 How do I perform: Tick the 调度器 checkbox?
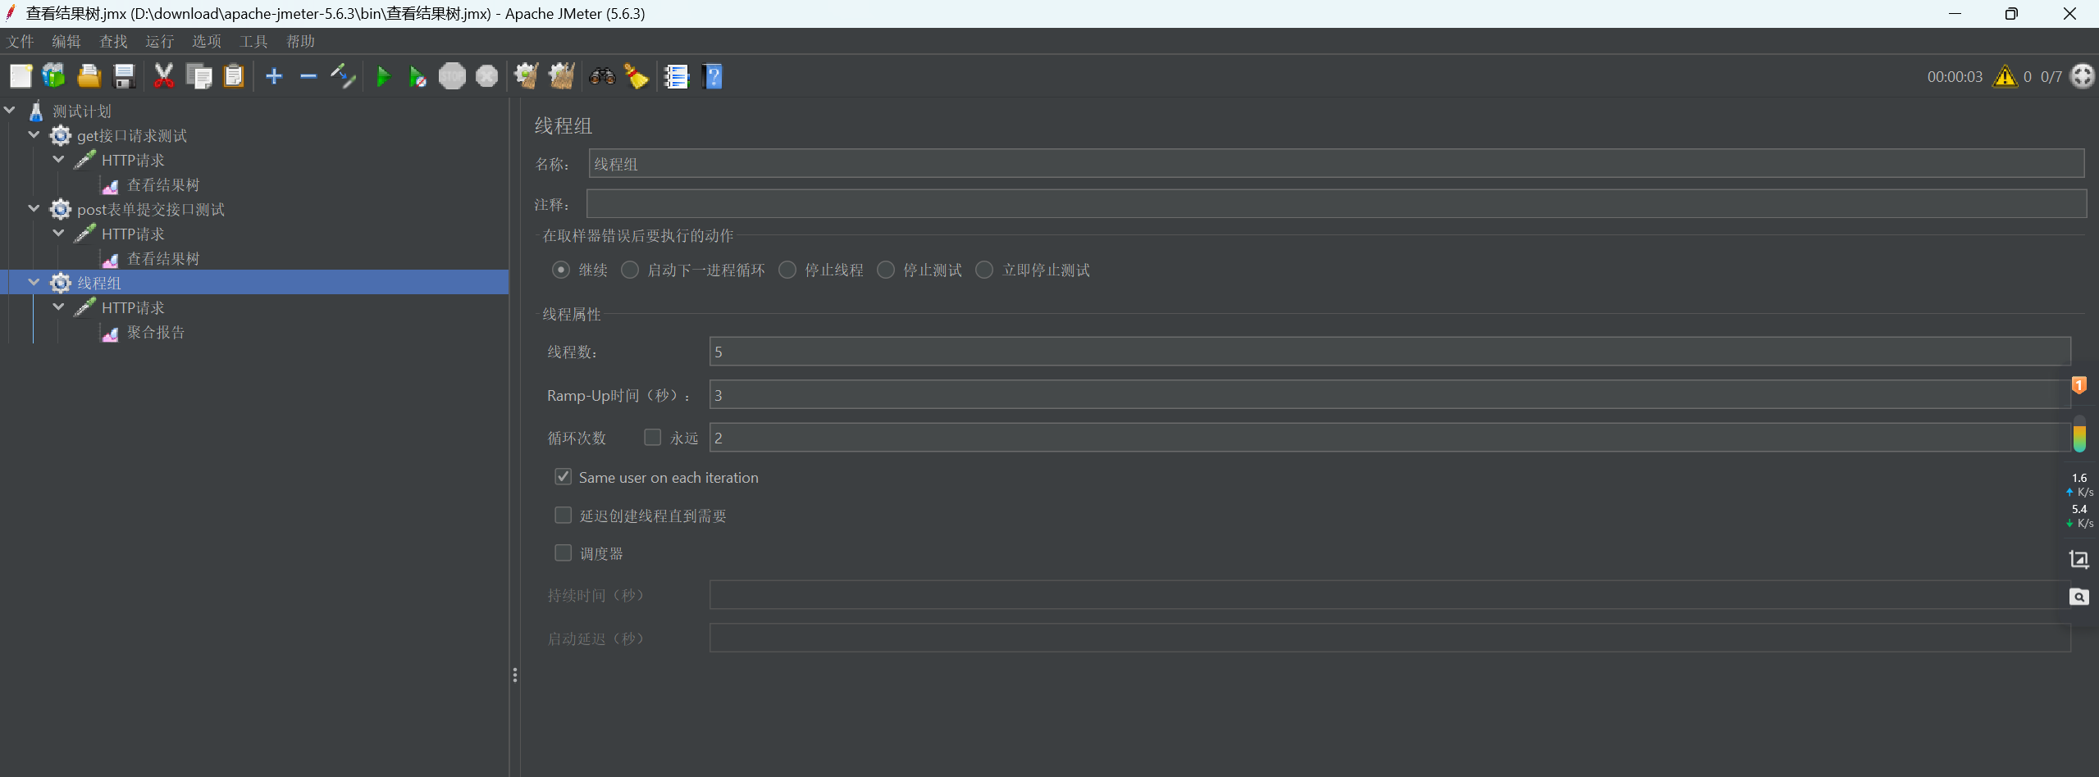564,553
